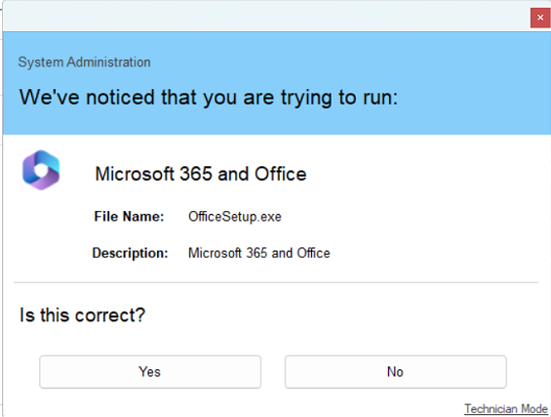
Task: Decline running OfficeSetup.exe with No
Action: pos(396,372)
